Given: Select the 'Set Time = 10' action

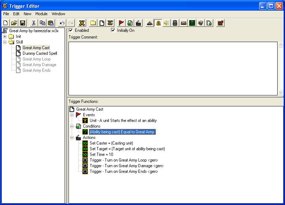Looking at the screenshot, I should coord(101,154).
